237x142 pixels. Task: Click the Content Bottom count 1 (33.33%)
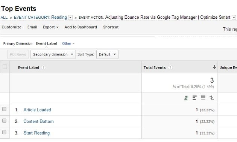[x=205, y=121]
